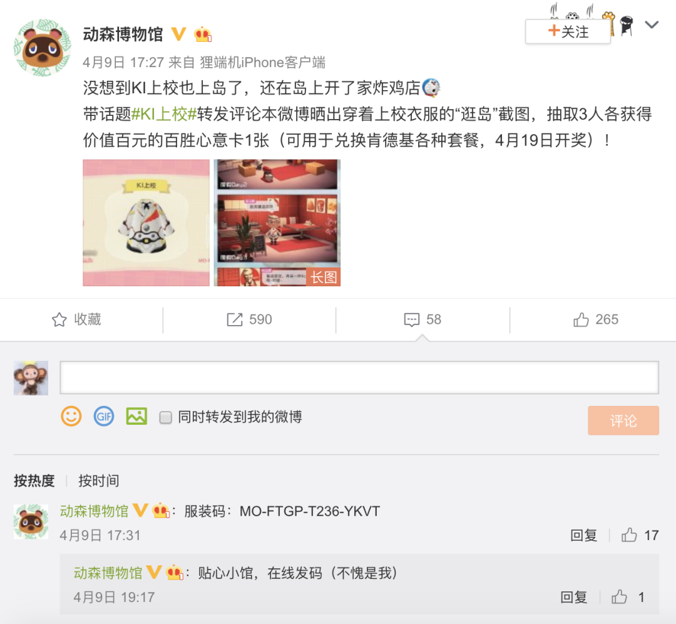The image size is (676, 624).
Task: Focus the comment text input box
Action: [359, 378]
